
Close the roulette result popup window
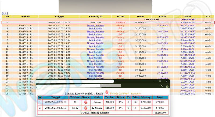click(166, 81)
